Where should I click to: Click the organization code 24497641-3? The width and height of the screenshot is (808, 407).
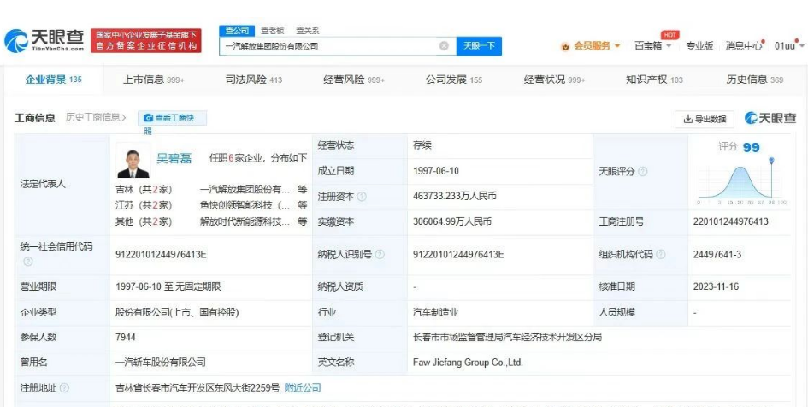(x=717, y=255)
